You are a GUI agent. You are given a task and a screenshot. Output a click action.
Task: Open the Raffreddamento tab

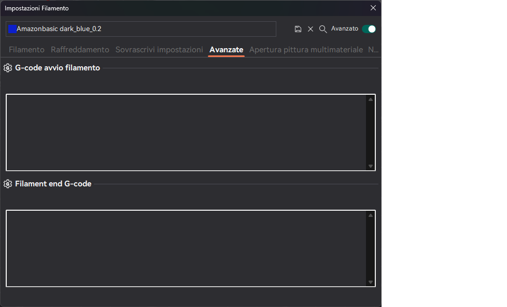point(80,50)
